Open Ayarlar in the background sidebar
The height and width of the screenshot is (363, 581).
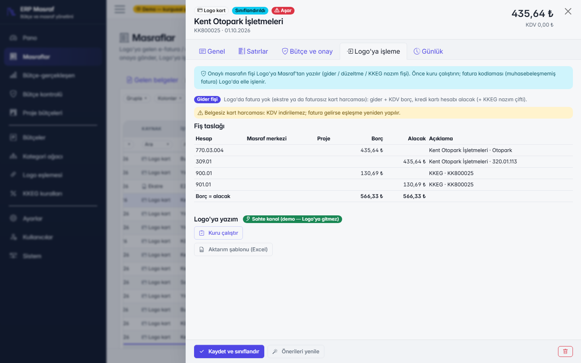tap(53, 218)
